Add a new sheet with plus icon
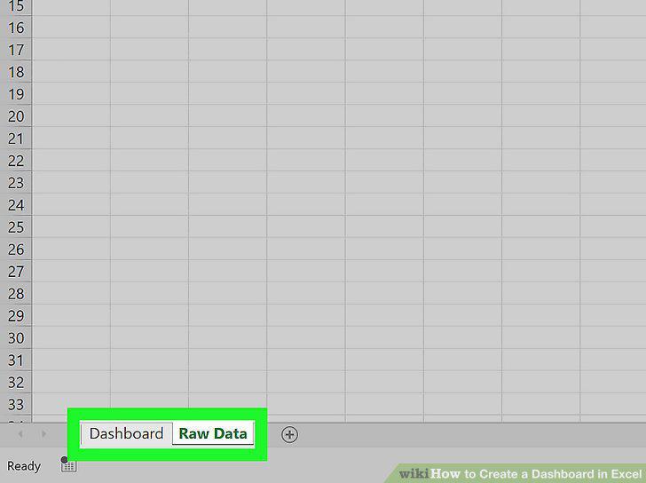 (x=289, y=434)
